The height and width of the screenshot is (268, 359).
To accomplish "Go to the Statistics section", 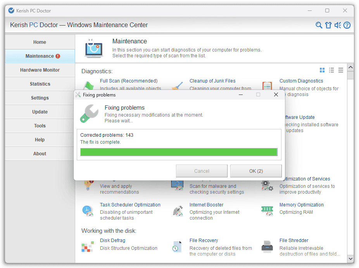I will [x=40, y=84].
